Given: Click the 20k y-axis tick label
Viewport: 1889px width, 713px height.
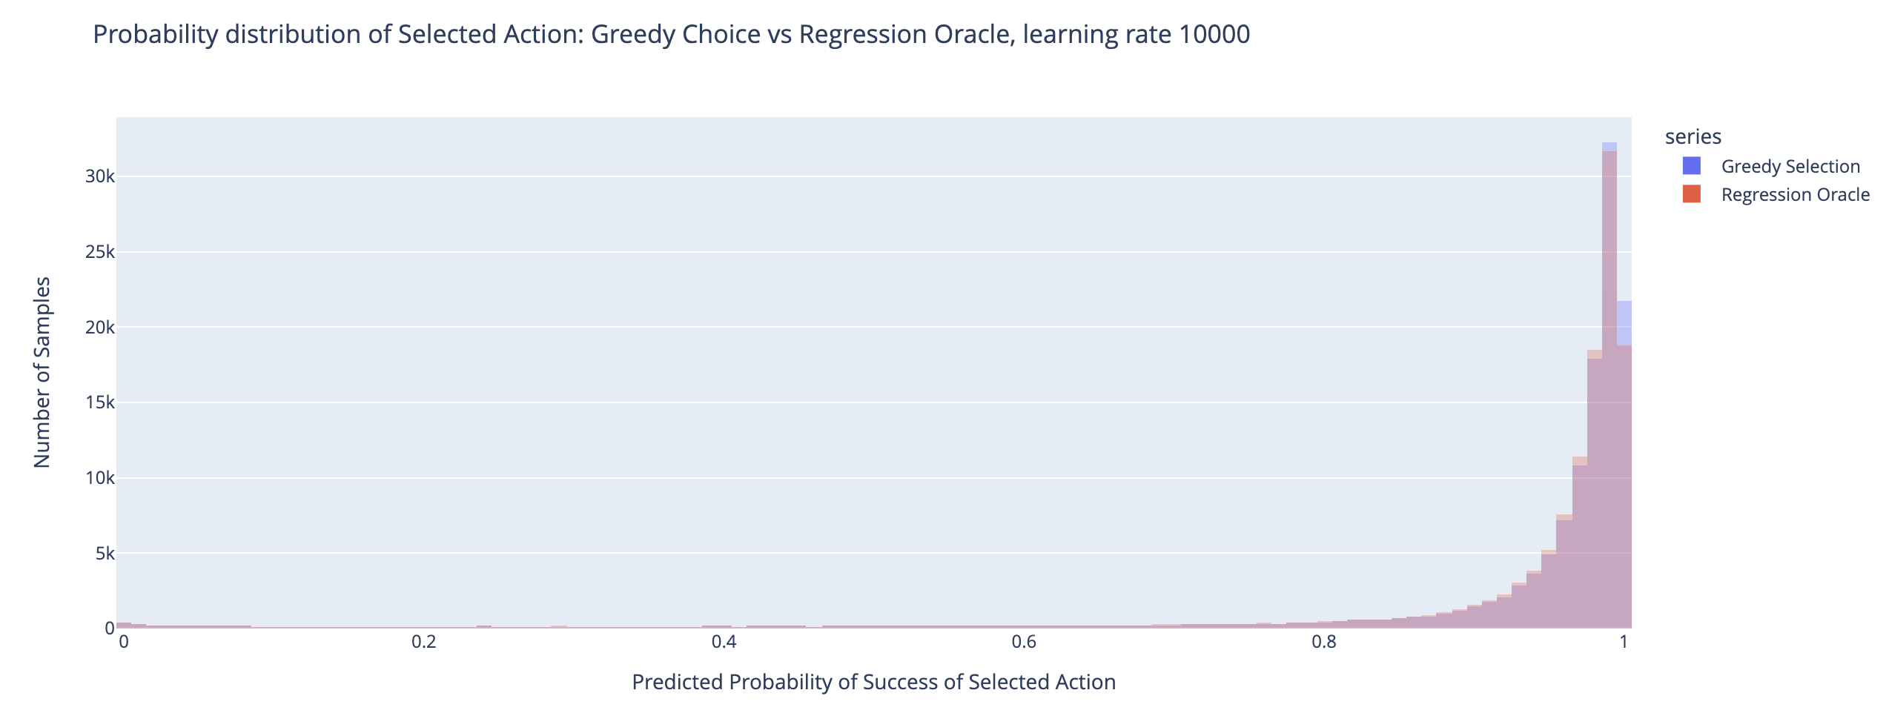Looking at the screenshot, I should point(99,328).
